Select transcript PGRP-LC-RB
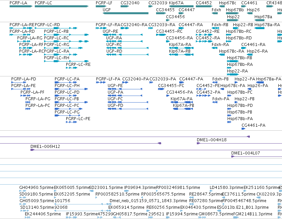Screen dimensions: 282x219 coord(66,35)
